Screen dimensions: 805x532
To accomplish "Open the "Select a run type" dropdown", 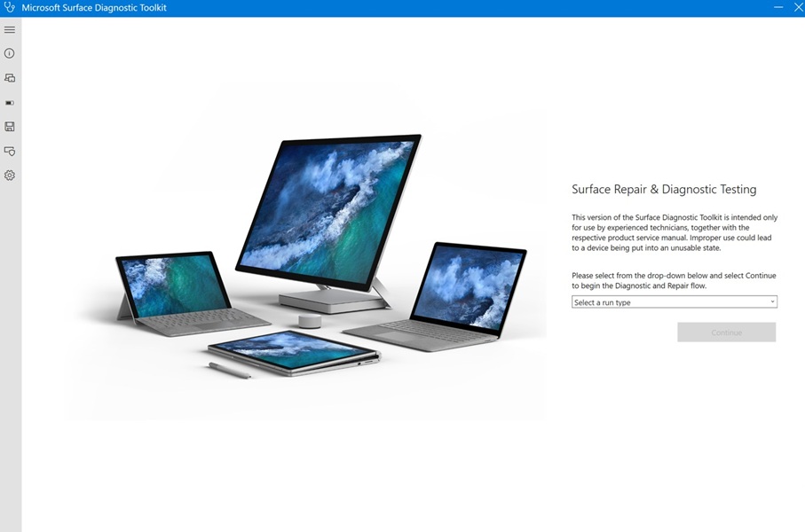I will click(674, 301).
